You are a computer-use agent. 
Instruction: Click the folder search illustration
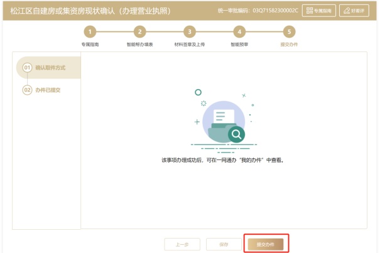[x=224, y=122]
